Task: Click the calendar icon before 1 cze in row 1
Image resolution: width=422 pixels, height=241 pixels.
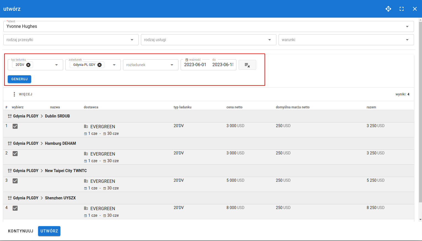Action: click(x=86, y=134)
